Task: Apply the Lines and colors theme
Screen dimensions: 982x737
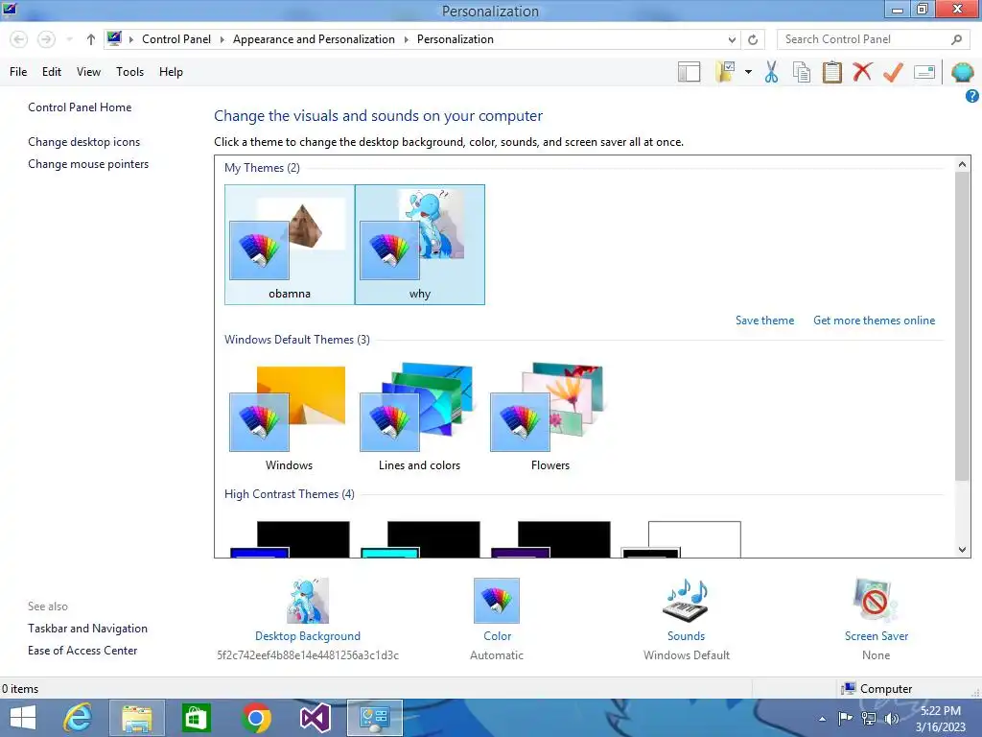Action: pos(420,416)
